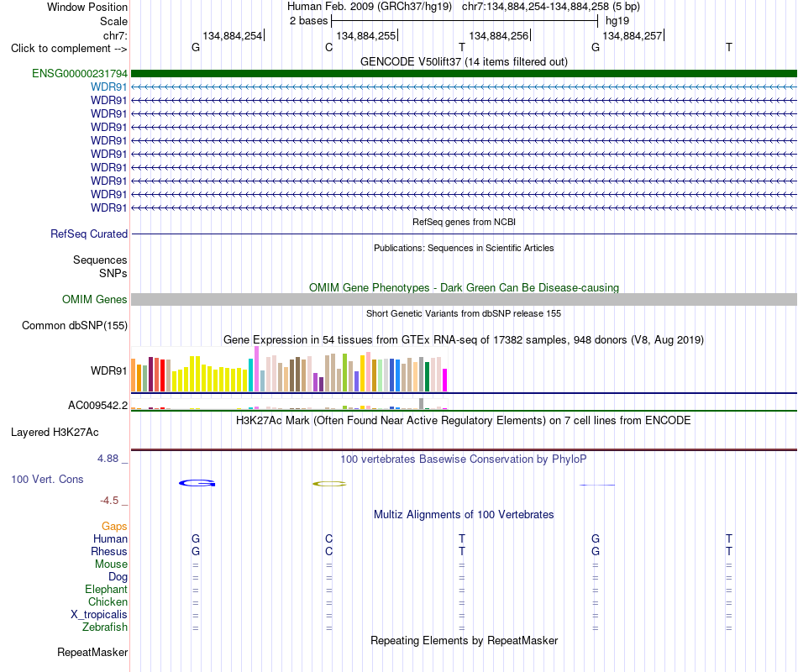This screenshot has width=798, height=672.
Task: Click the Mouse alignment row label
Action: click(x=111, y=564)
